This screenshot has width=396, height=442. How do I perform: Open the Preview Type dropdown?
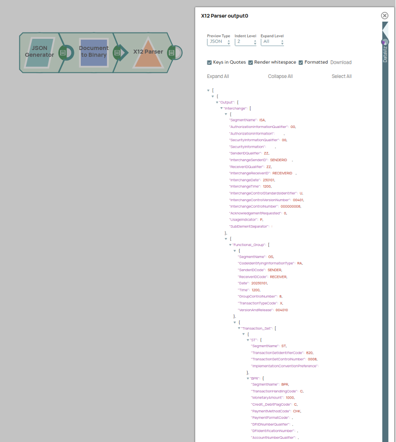click(x=218, y=42)
